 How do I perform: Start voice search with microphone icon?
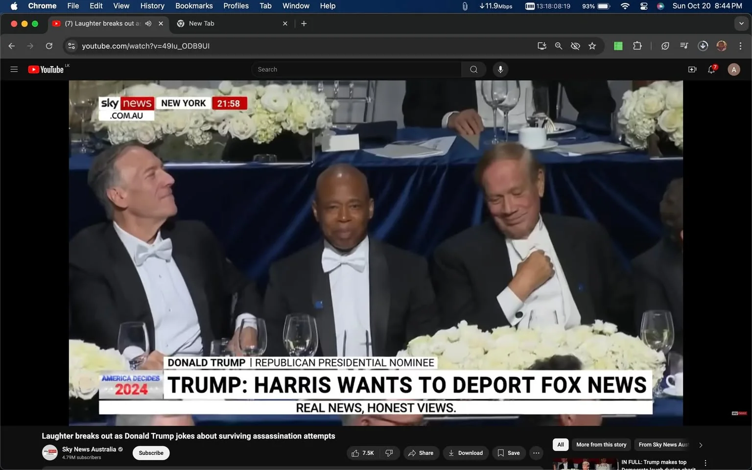pos(500,70)
